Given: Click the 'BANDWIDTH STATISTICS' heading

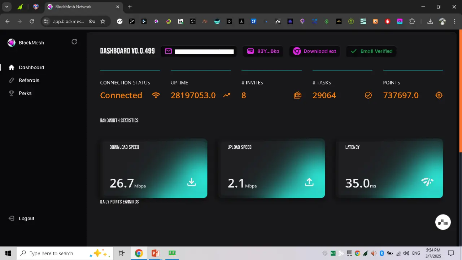Looking at the screenshot, I should tap(119, 120).
